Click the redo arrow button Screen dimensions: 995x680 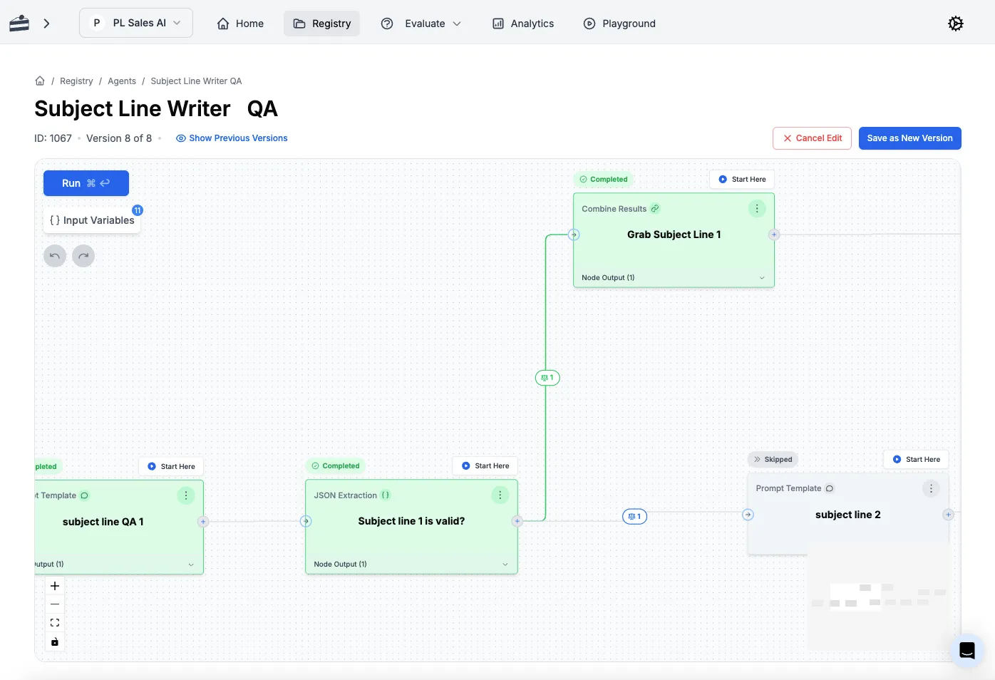[83, 256]
